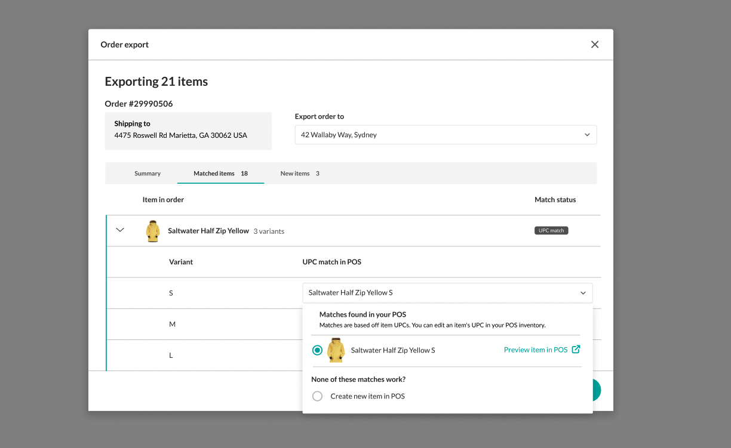Switch to the Summary tab
This screenshot has width=731, height=448.
click(x=148, y=174)
